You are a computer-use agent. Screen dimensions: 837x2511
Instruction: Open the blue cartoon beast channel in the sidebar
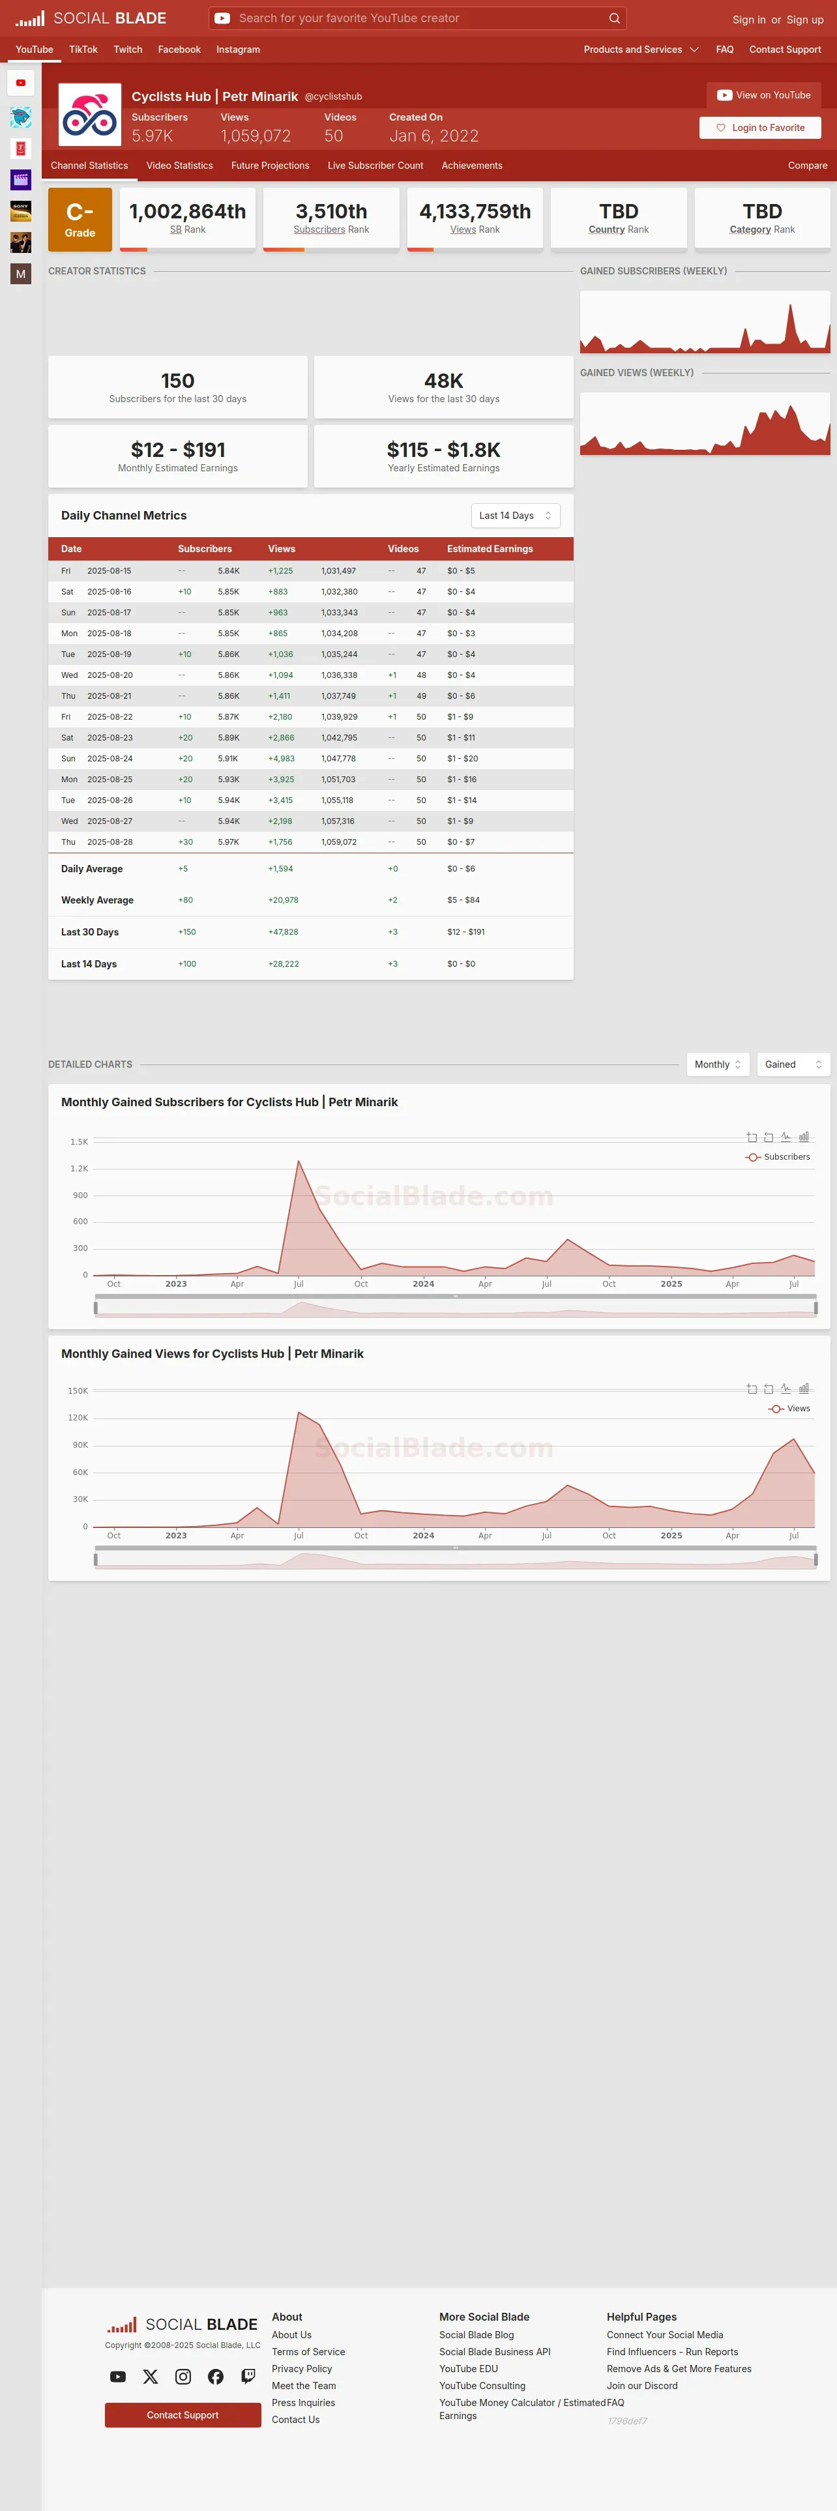[x=20, y=118]
